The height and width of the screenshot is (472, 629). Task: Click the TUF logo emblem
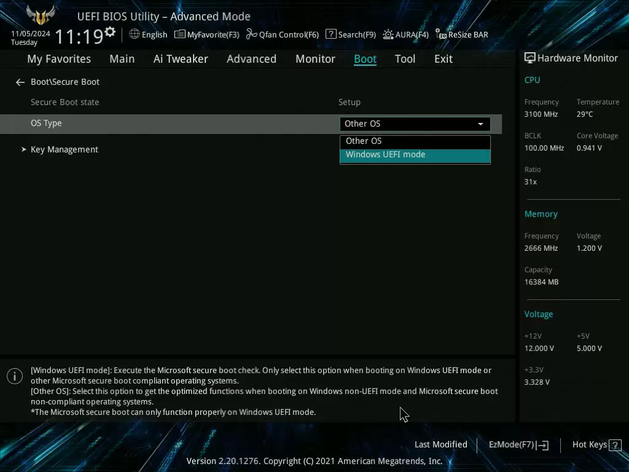point(40,15)
